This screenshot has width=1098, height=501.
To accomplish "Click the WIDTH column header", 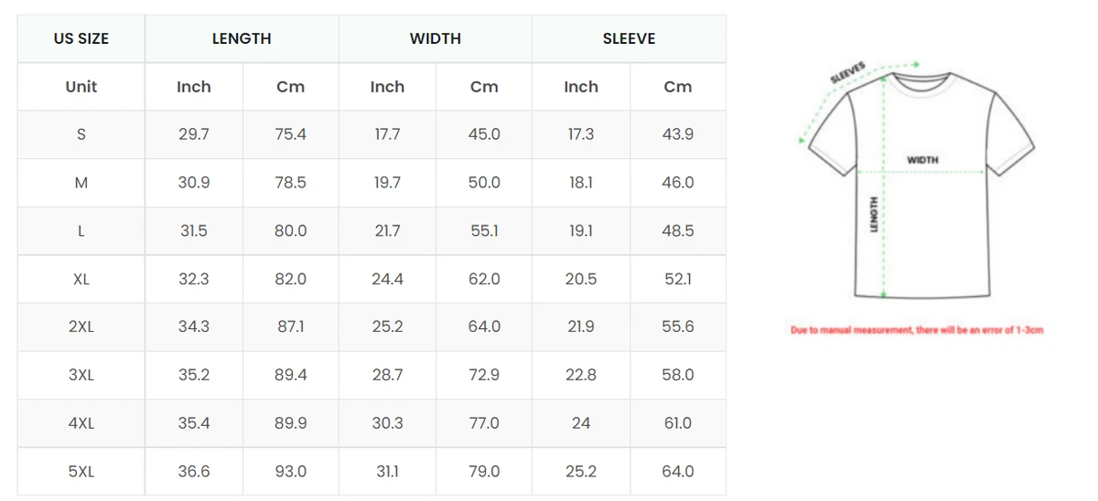I will coord(436,38).
